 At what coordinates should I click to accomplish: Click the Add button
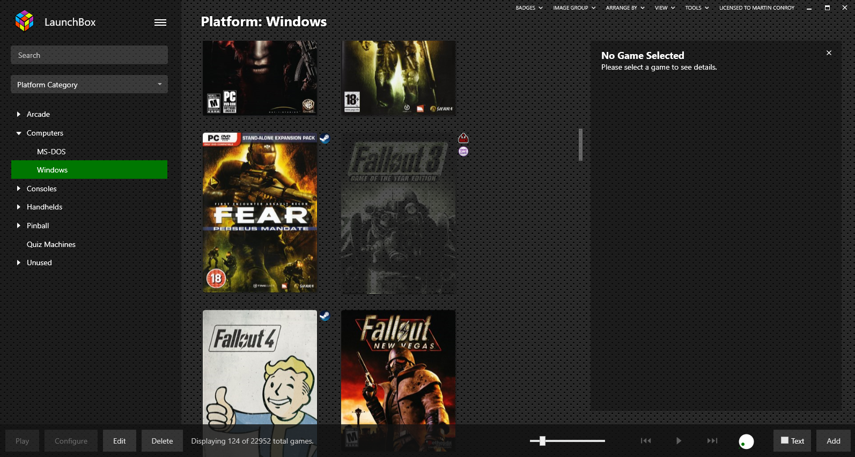(834, 441)
